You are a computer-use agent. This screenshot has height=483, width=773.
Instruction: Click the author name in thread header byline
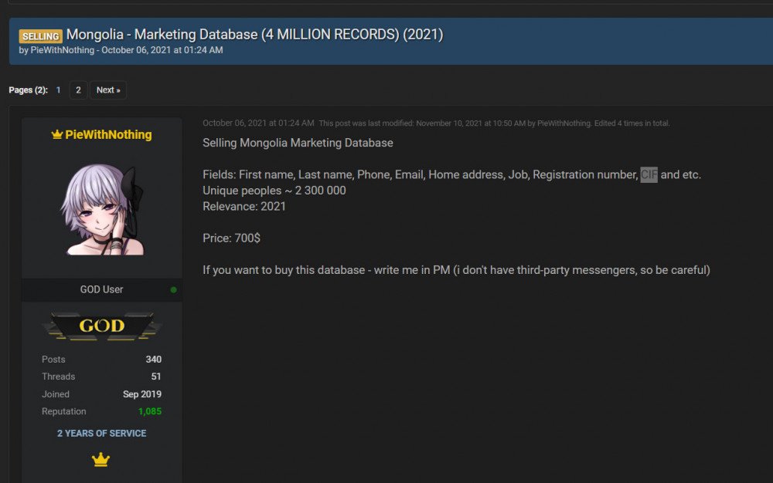click(63, 50)
